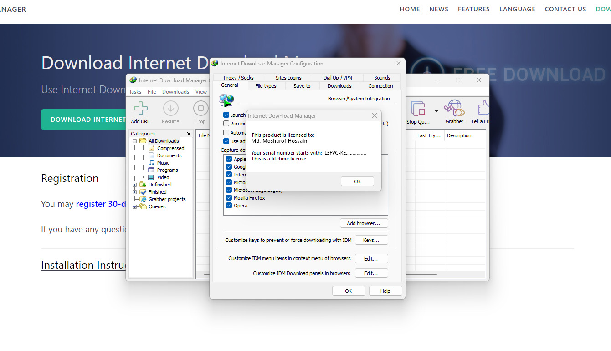This screenshot has height=351, width=611.
Task: Open the Stop Queue dropdown arrow
Action: (436, 111)
